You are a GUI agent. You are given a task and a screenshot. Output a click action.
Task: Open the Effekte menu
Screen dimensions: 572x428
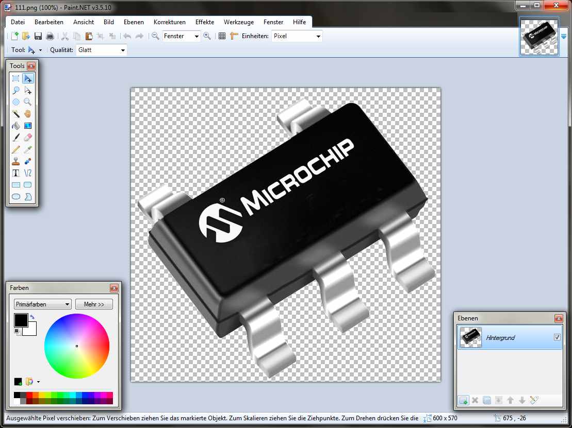coord(204,22)
